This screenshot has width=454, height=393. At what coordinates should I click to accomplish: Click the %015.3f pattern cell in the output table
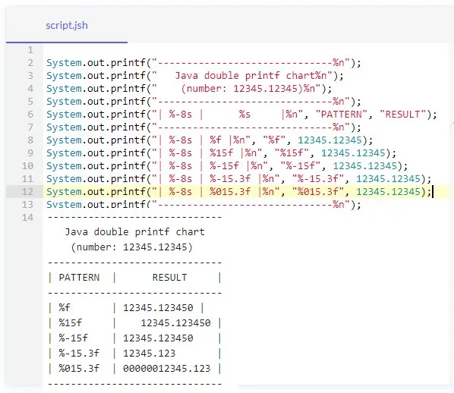pos(79,369)
